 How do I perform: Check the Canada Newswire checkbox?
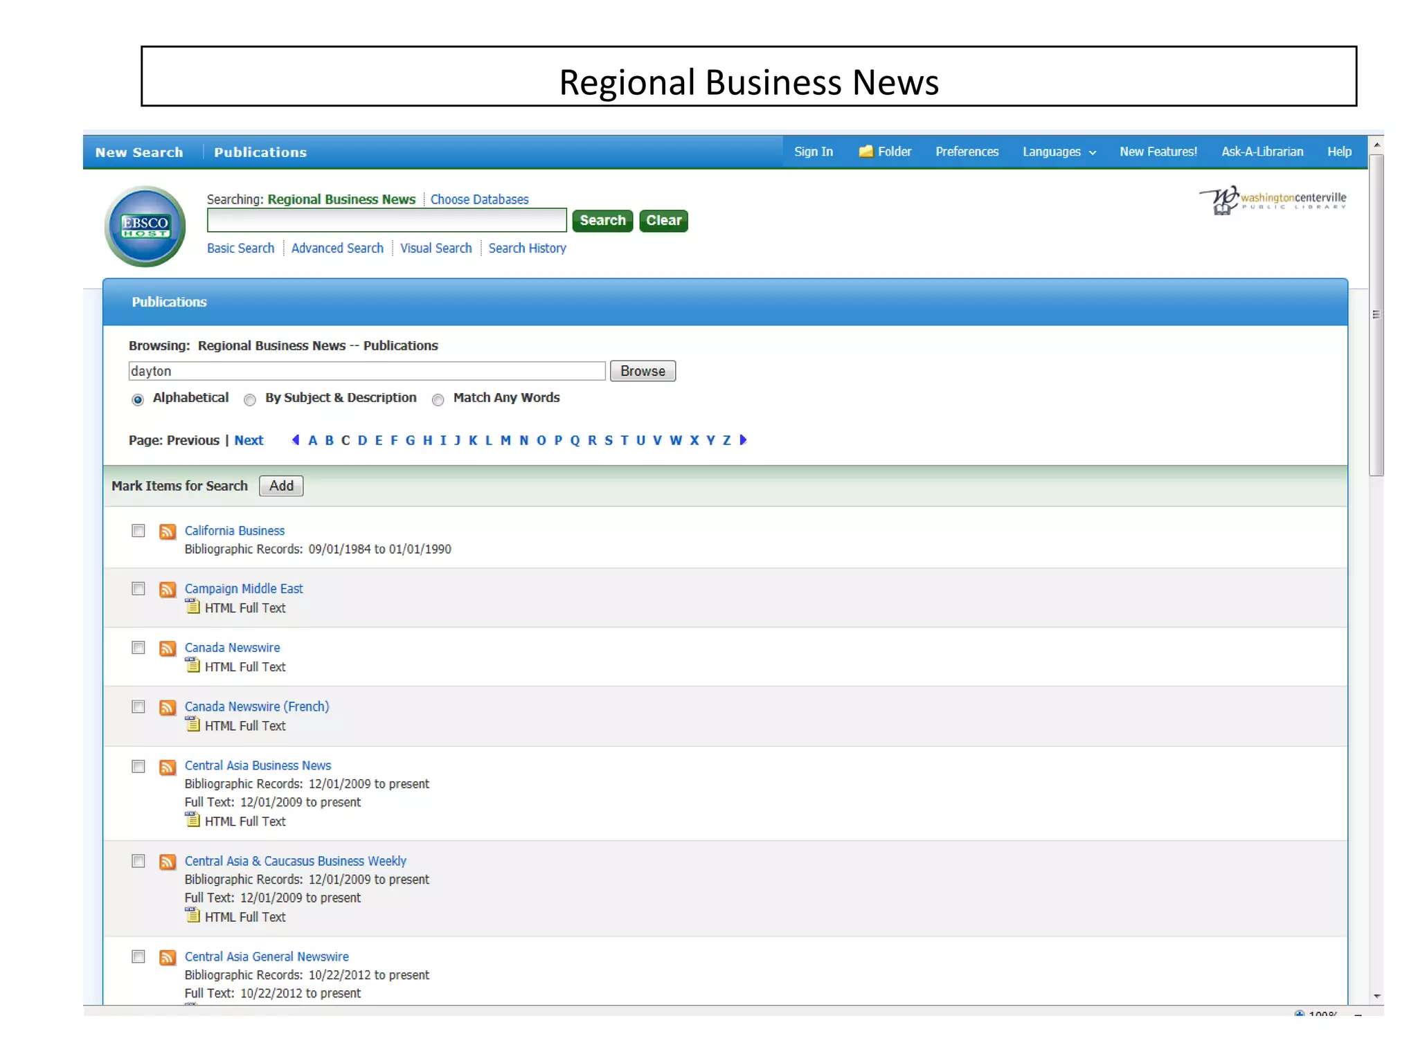point(138,648)
